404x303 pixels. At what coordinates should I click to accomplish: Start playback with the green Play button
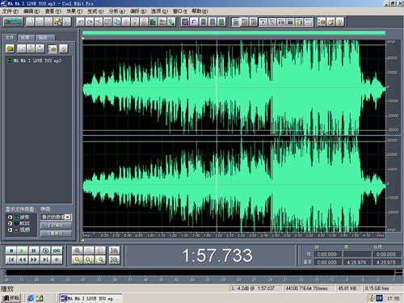pyautogui.click(x=22, y=250)
